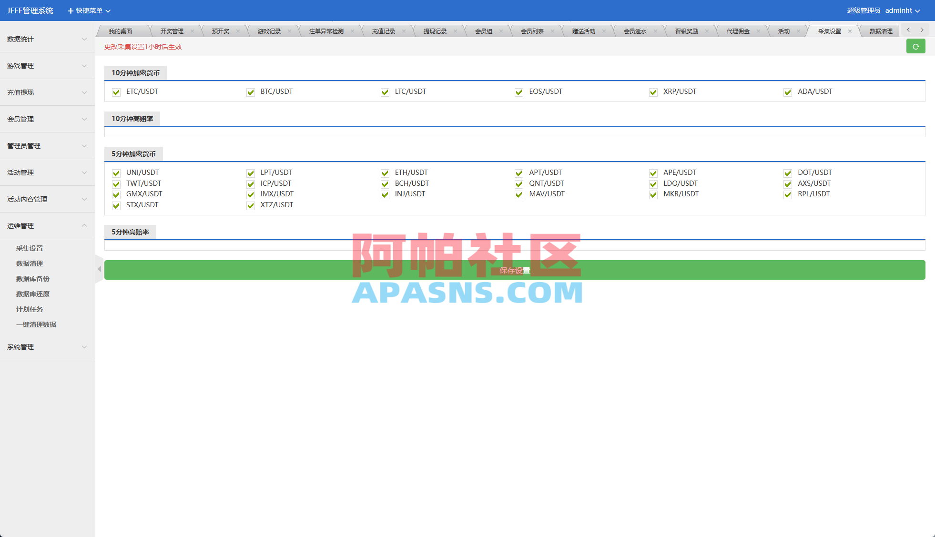The image size is (935, 537).
Task: Uncheck the BTC/USDT checkbox
Action: [x=251, y=92]
